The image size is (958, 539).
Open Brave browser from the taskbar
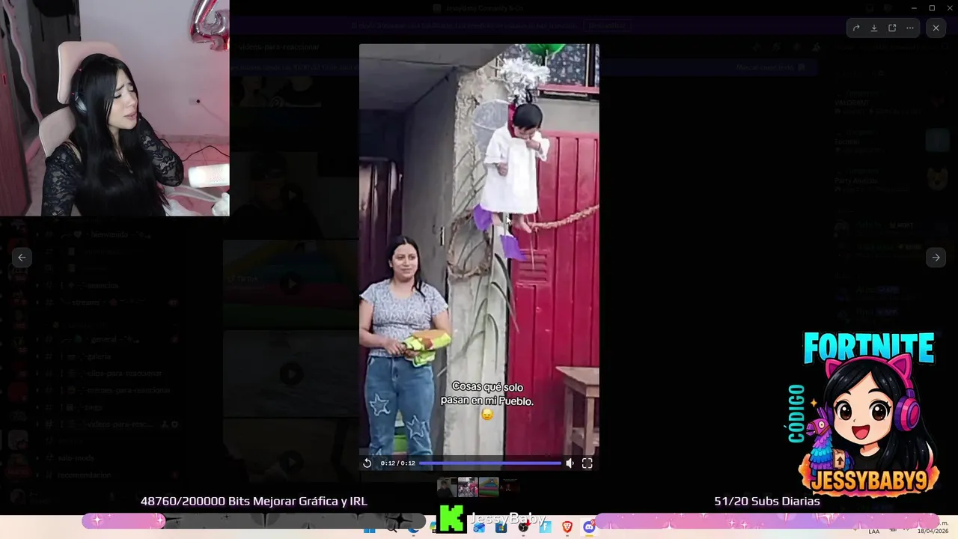[x=567, y=528]
